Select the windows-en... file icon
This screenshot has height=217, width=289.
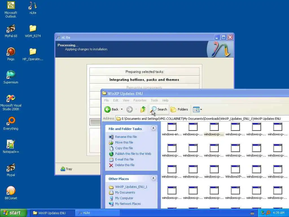point(172,129)
